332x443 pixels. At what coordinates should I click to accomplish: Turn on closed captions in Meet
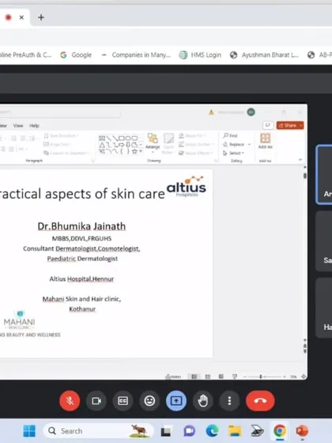tap(123, 400)
